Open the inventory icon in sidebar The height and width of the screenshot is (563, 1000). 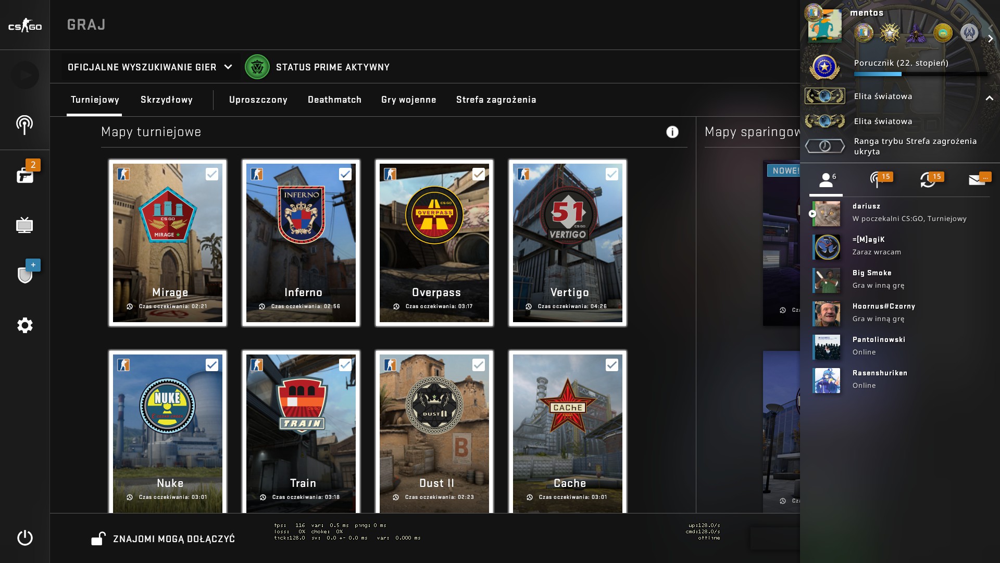(24, 175)
